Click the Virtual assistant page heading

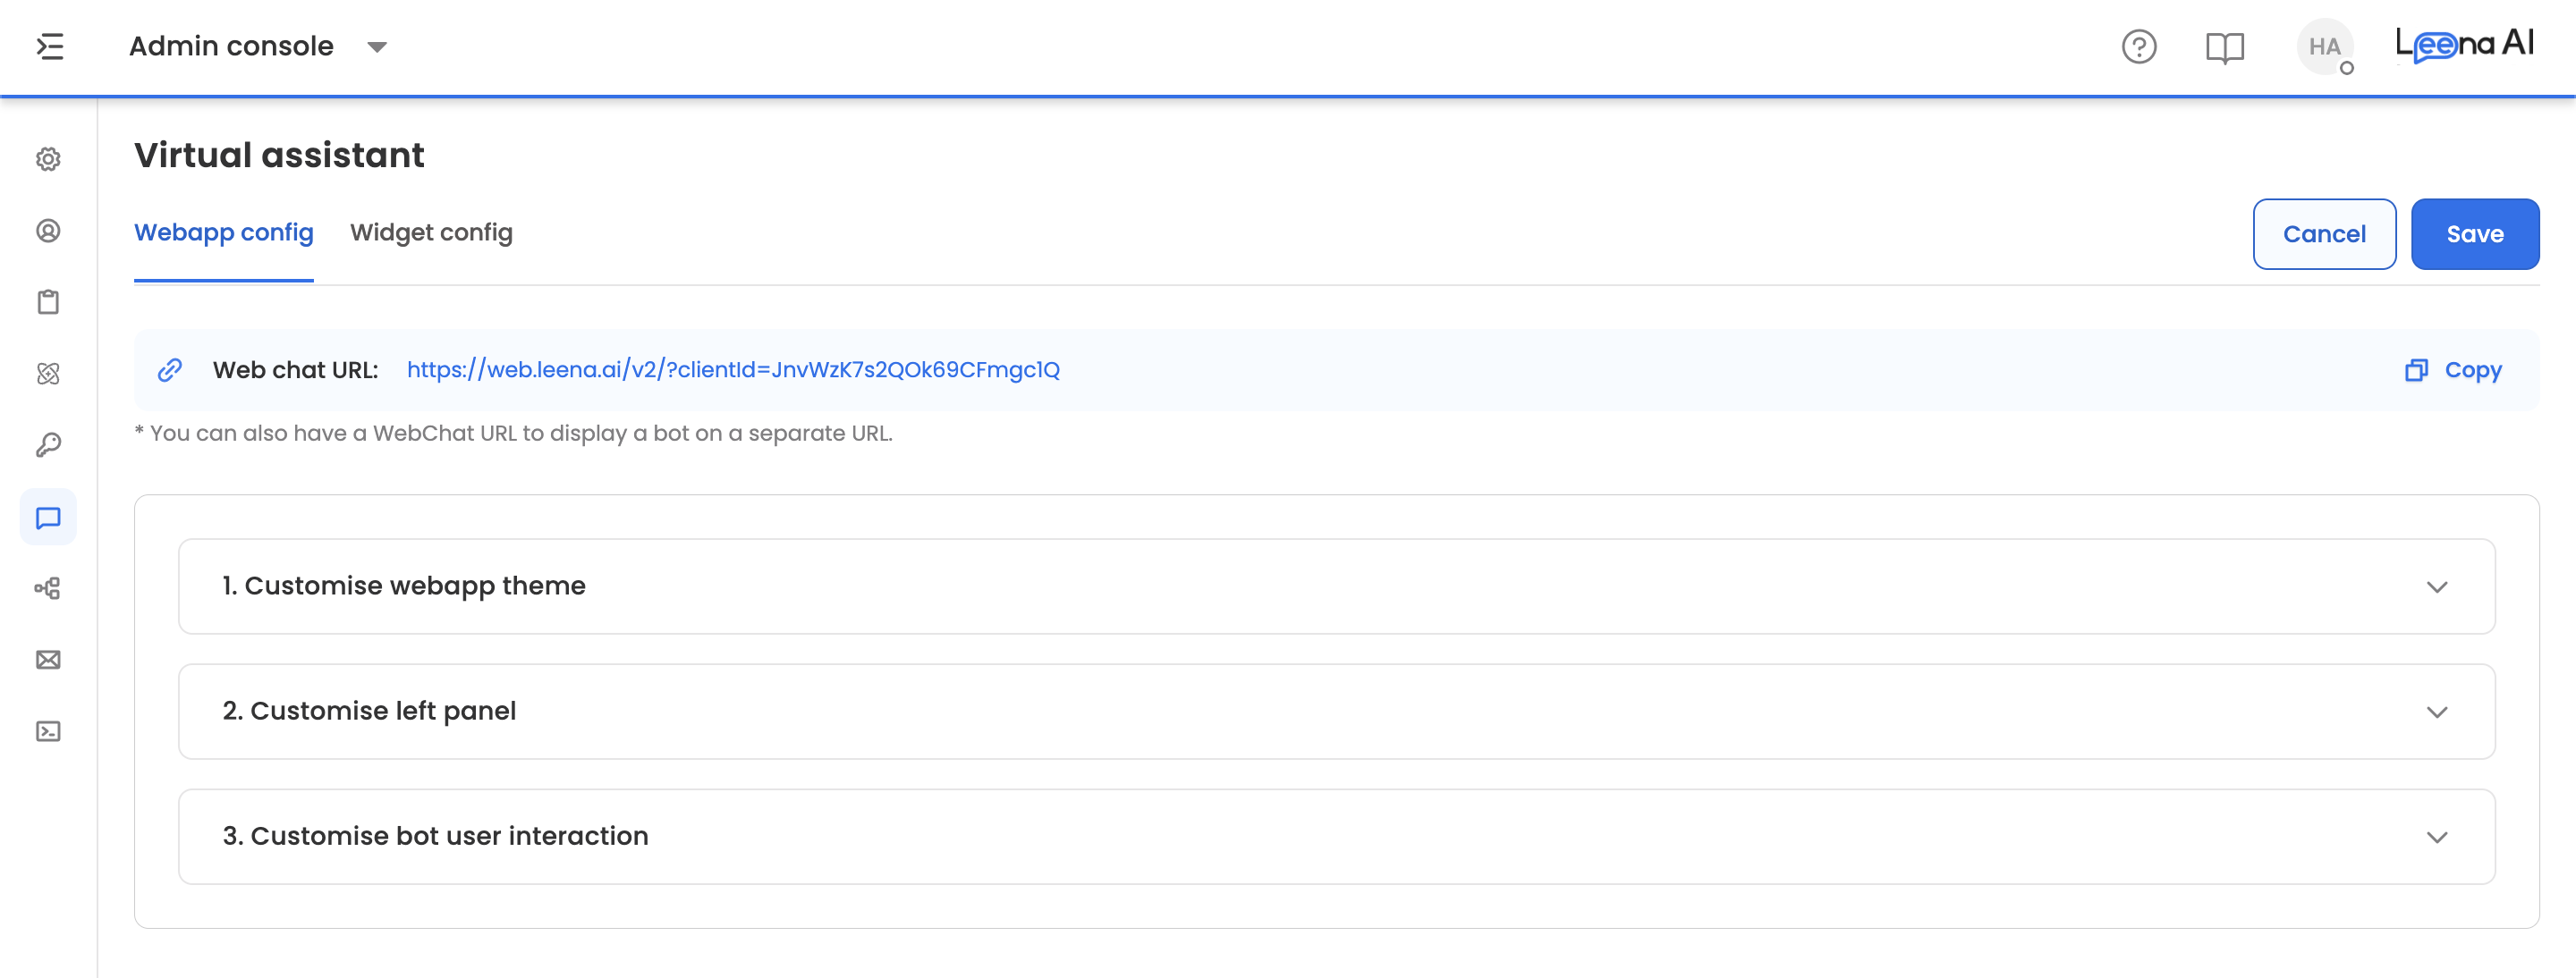[x=280, y=156]
